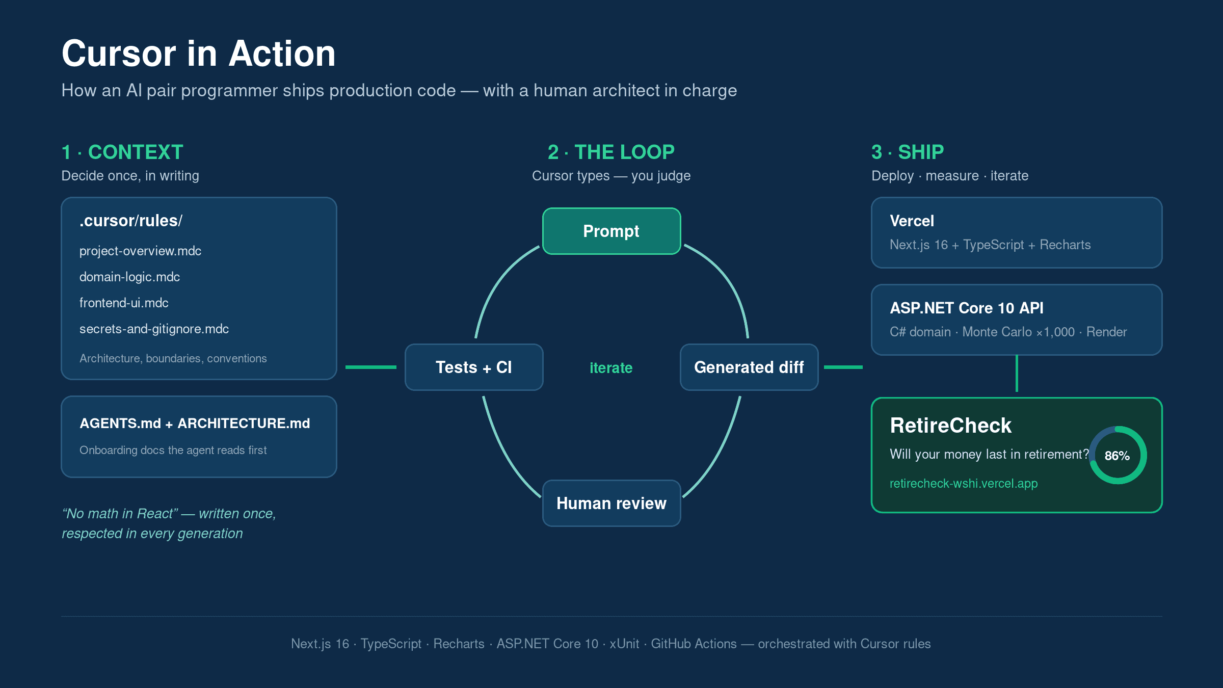This screenshot has width=1223, height=688.
Task: Click 'Next.js 16 + TypeScript + Recharts' in Vercel card
Action: tap(990, 245)
